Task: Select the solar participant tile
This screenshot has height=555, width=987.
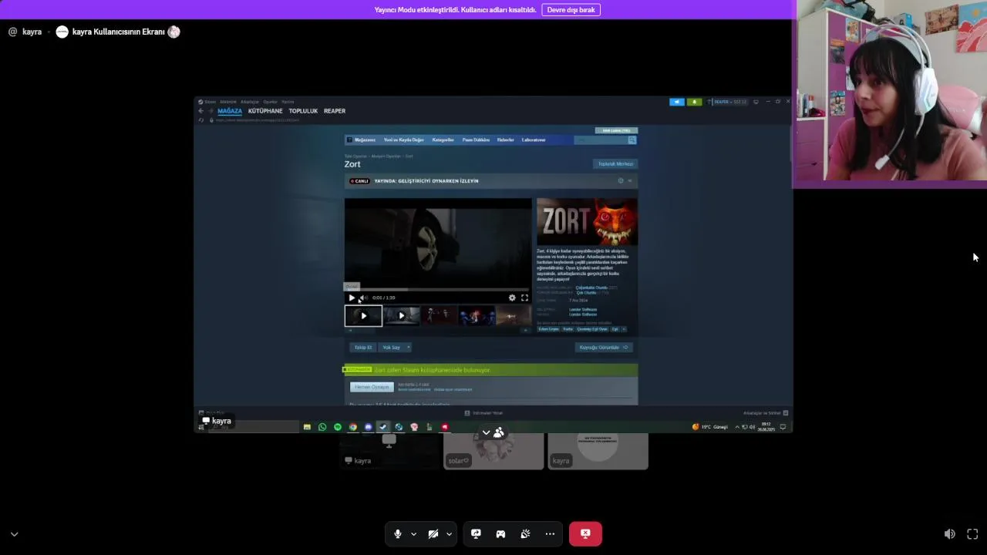Action: (x=493, y=451)
